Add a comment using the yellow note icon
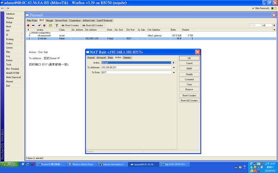This screenshot has width=278, height=173. tap(51, 25)
